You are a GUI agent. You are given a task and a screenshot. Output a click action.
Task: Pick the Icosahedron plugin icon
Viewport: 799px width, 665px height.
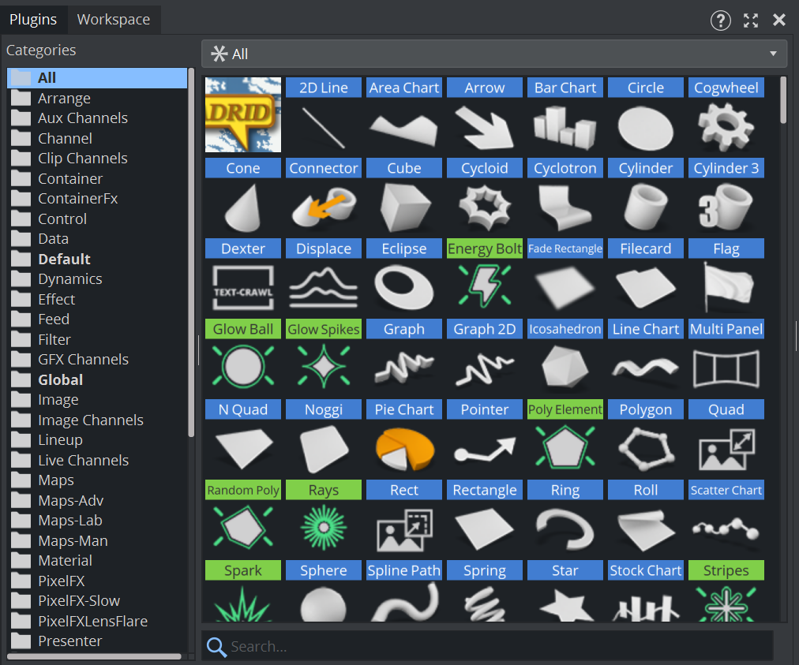pos(565,368)
